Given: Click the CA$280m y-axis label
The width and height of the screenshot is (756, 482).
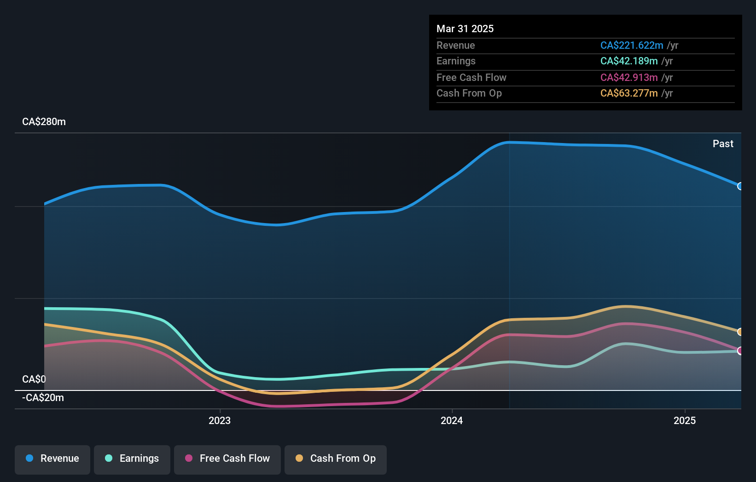Looking at the screenshot, I should [44, 122].
